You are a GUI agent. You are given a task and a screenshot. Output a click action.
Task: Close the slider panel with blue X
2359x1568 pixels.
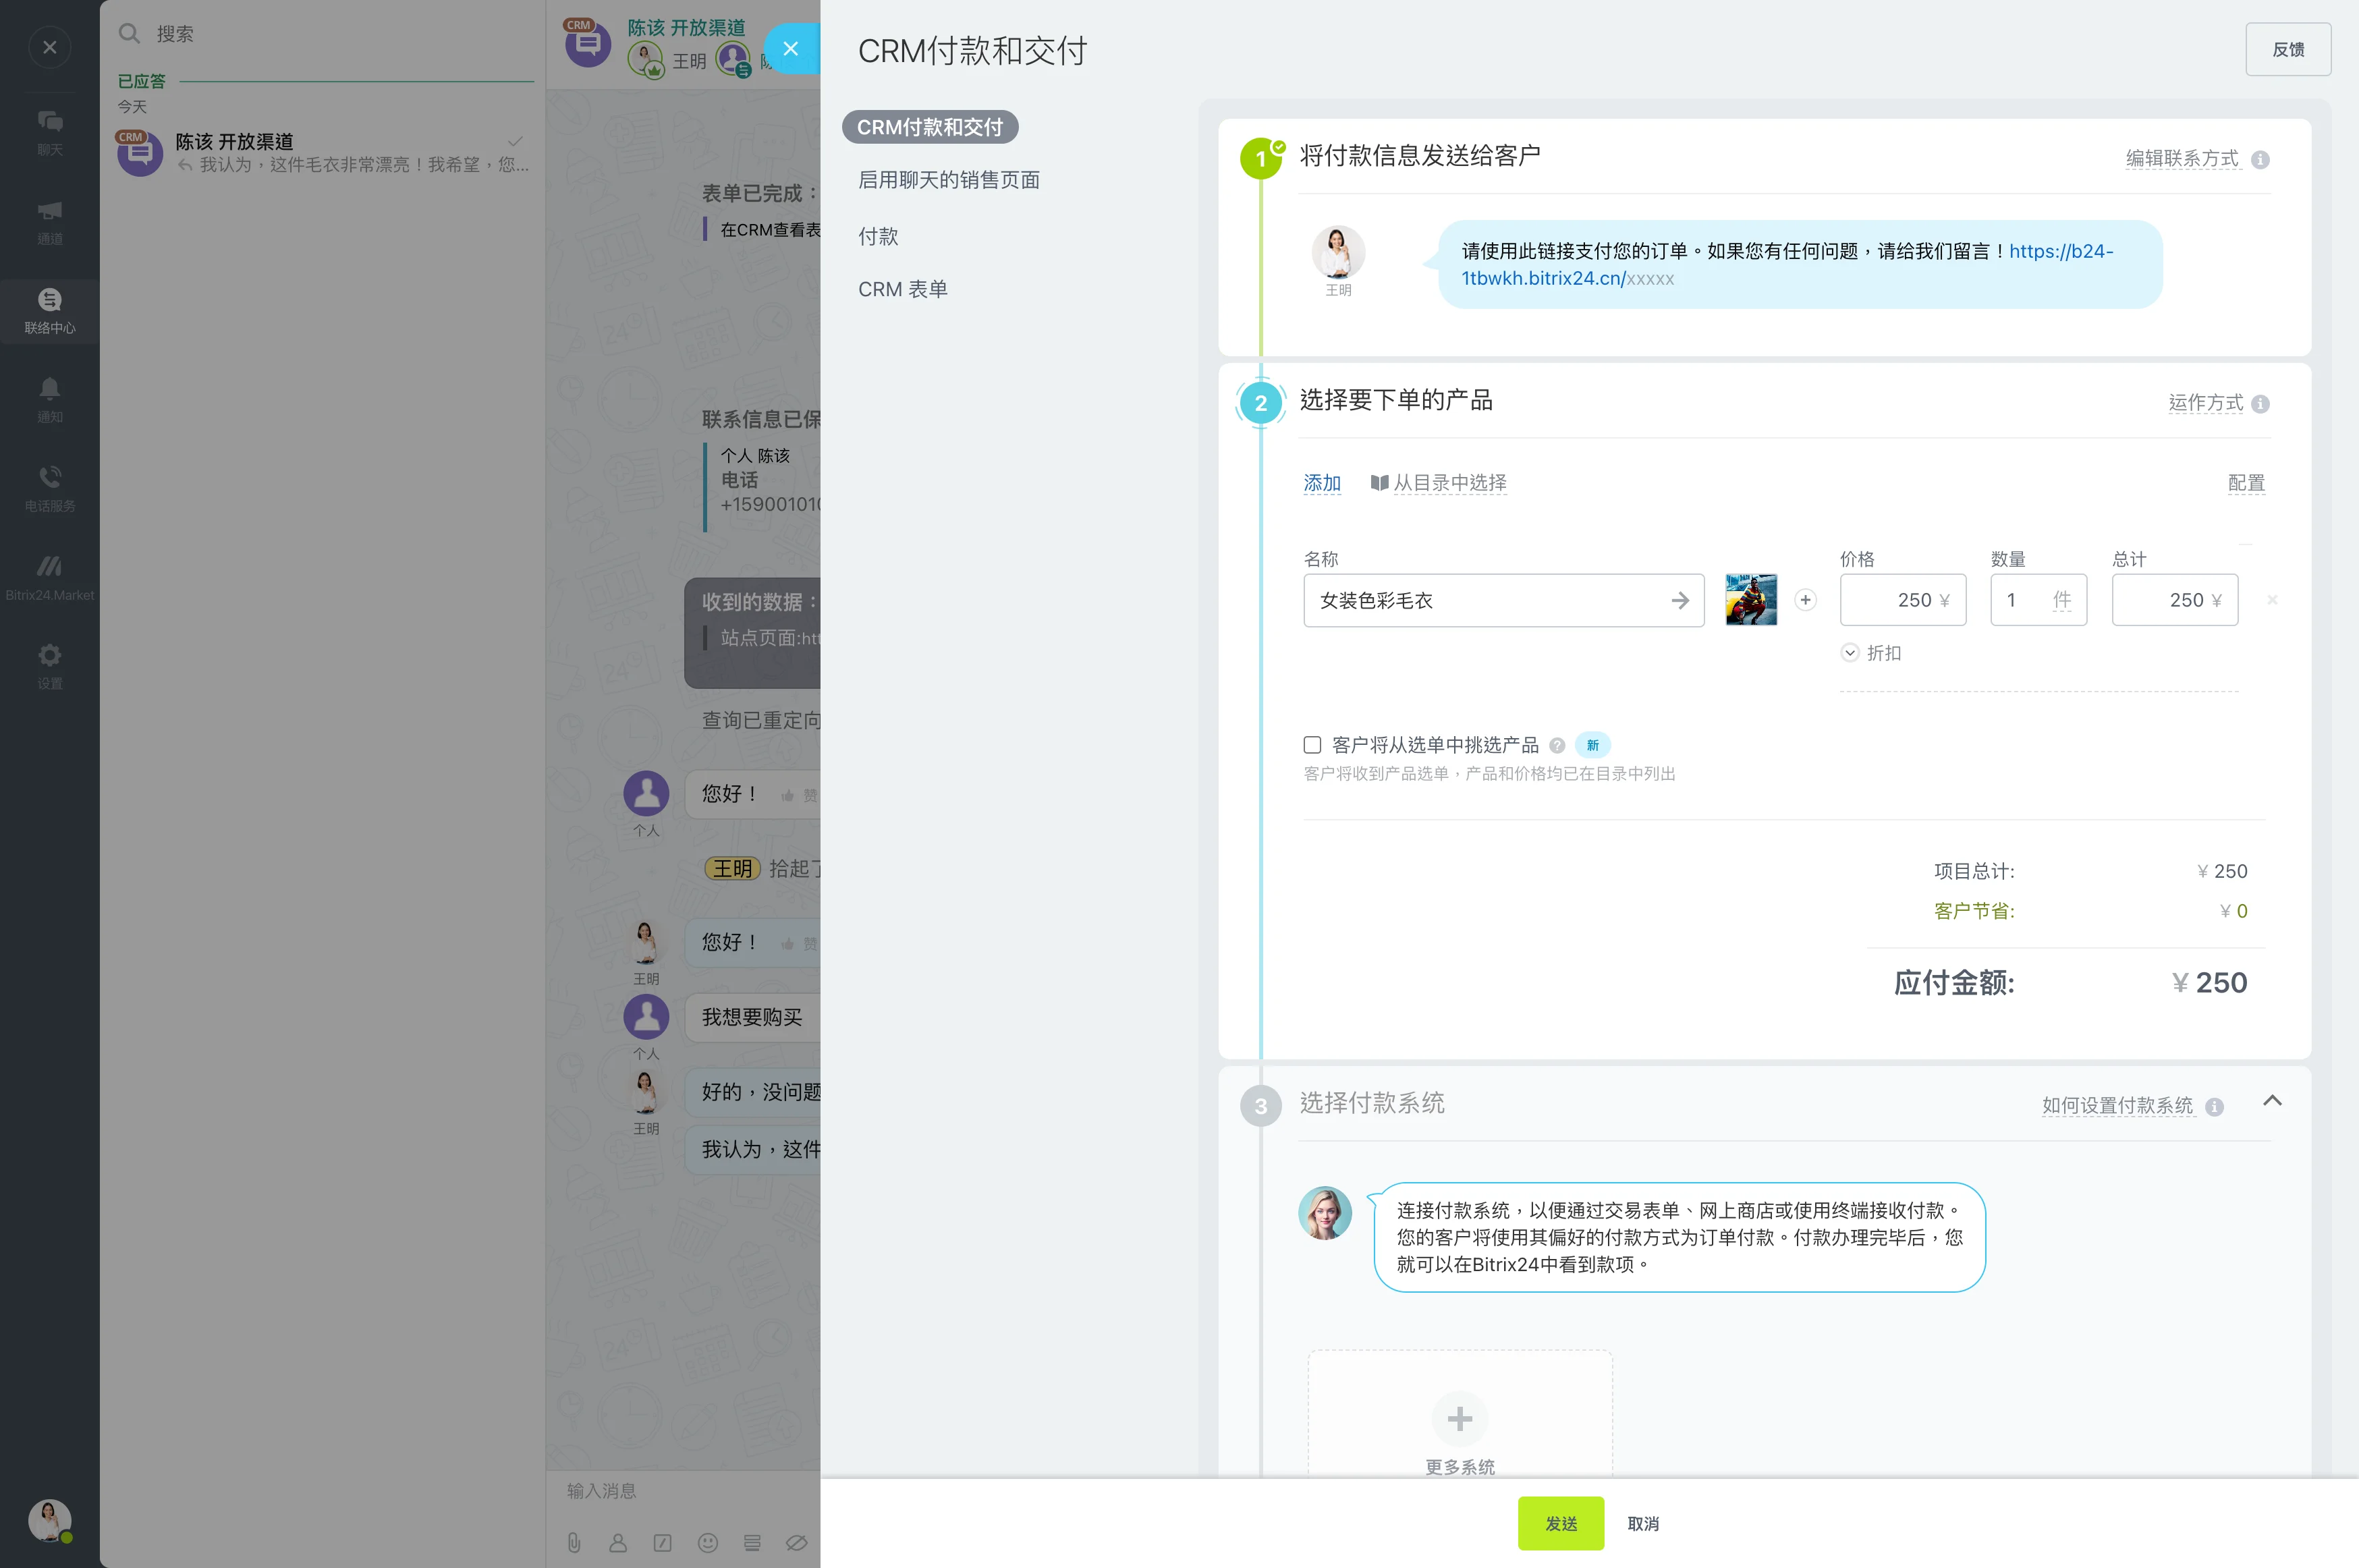point(791,48)
